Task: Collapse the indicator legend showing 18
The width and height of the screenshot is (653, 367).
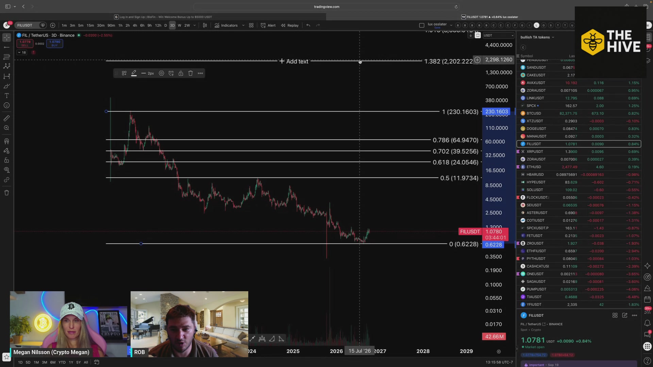Action: (22, 52)
